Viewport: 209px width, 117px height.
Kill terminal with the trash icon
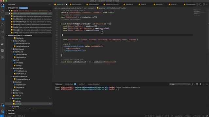pos(200,84)
